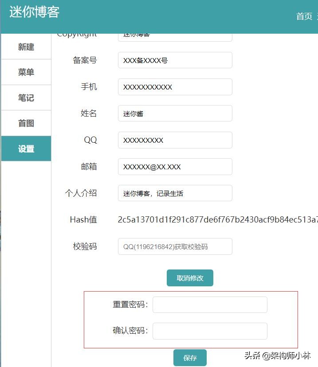Click the QQ label
The image size is (318, 367).
coord(90,140)
